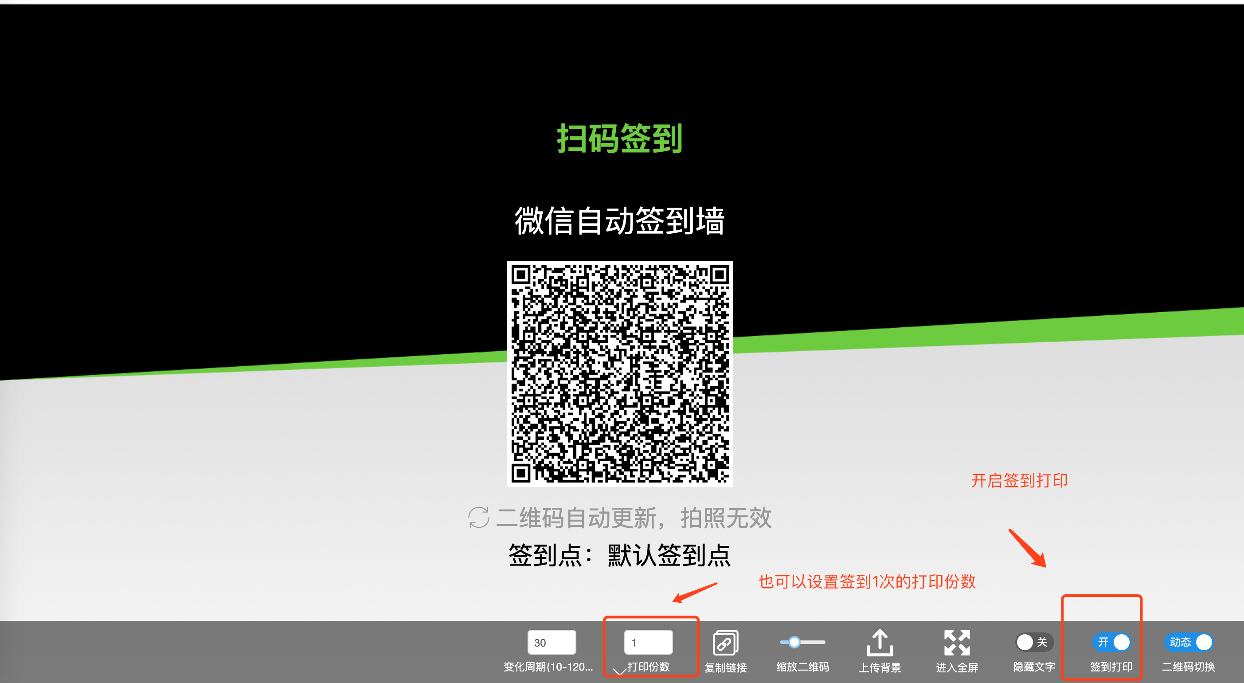Click the enter fullscreen arrows icon

(x=957, y=643)
